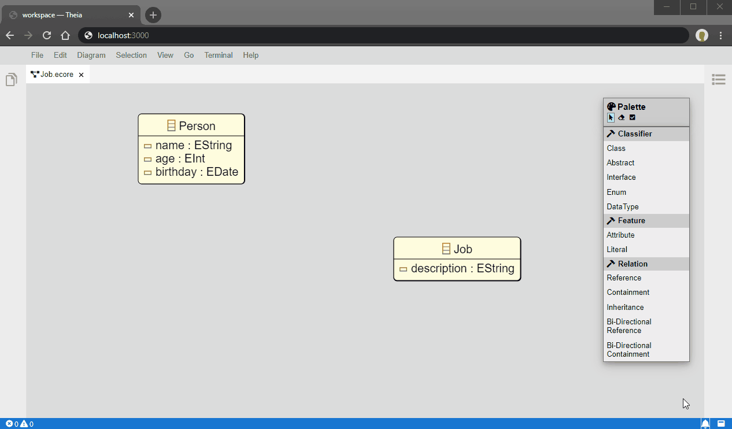Click the browser address bar

click(231, 35)
